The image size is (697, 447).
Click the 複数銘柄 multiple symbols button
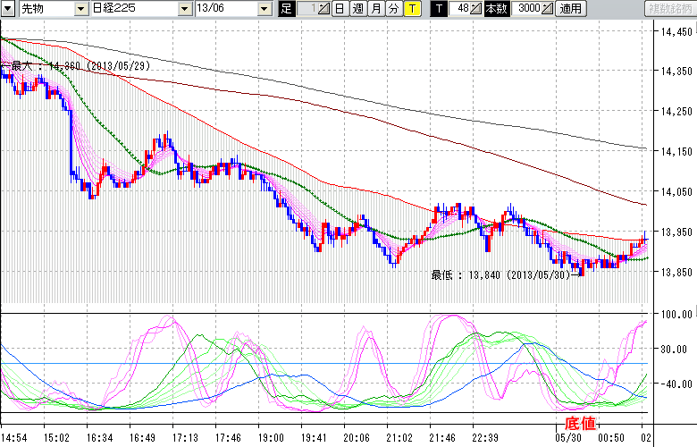pyautogui.click(x=670, y=9)
